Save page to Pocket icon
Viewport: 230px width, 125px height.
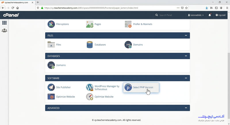point(182,8)
